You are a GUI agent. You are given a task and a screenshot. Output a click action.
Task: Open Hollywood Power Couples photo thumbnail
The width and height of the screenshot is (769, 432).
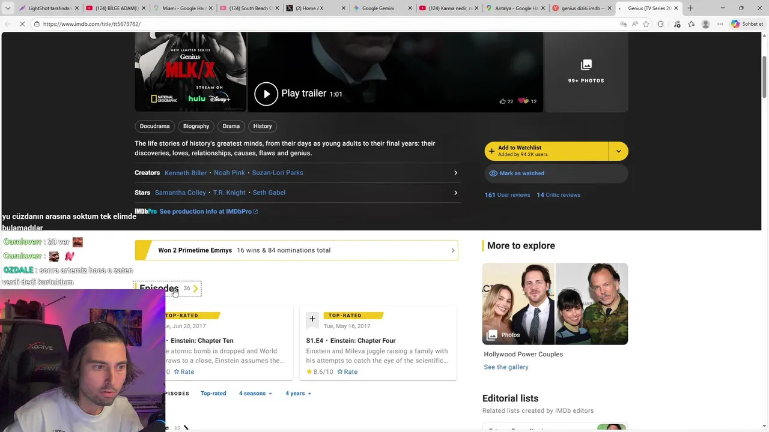tap(555, 304)
